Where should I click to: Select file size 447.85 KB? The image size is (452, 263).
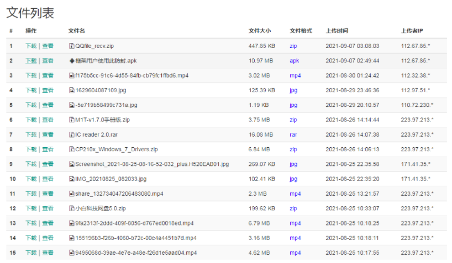262,46
